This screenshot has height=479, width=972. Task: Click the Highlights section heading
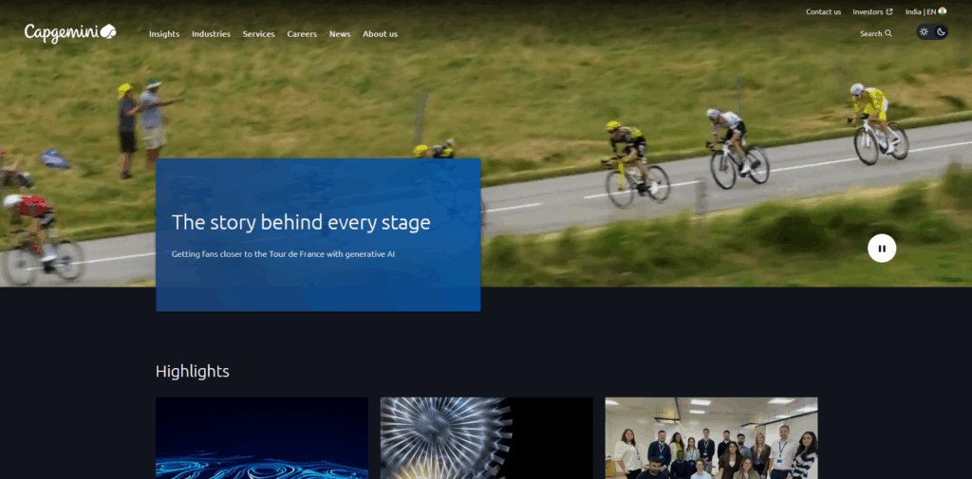(x=192, y=371)
